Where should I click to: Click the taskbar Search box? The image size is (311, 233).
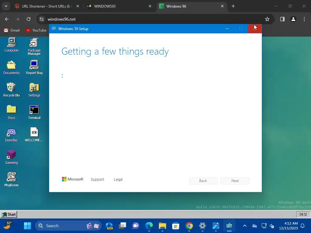point(68,226)
